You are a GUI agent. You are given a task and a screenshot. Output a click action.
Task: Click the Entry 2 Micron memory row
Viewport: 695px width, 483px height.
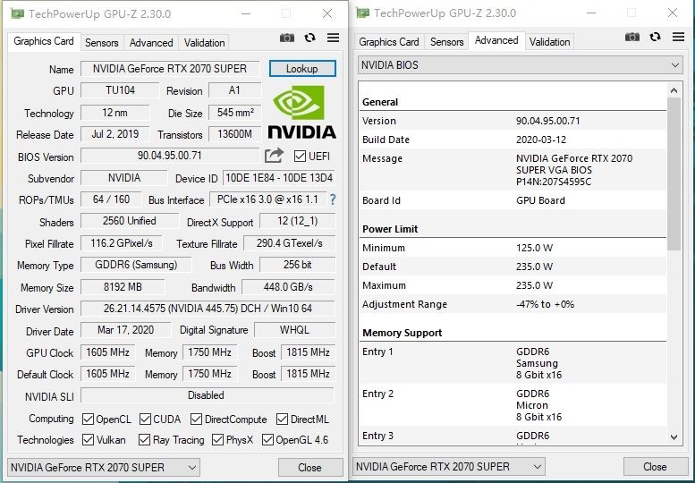pyautogui.click(x=513, y=405)
